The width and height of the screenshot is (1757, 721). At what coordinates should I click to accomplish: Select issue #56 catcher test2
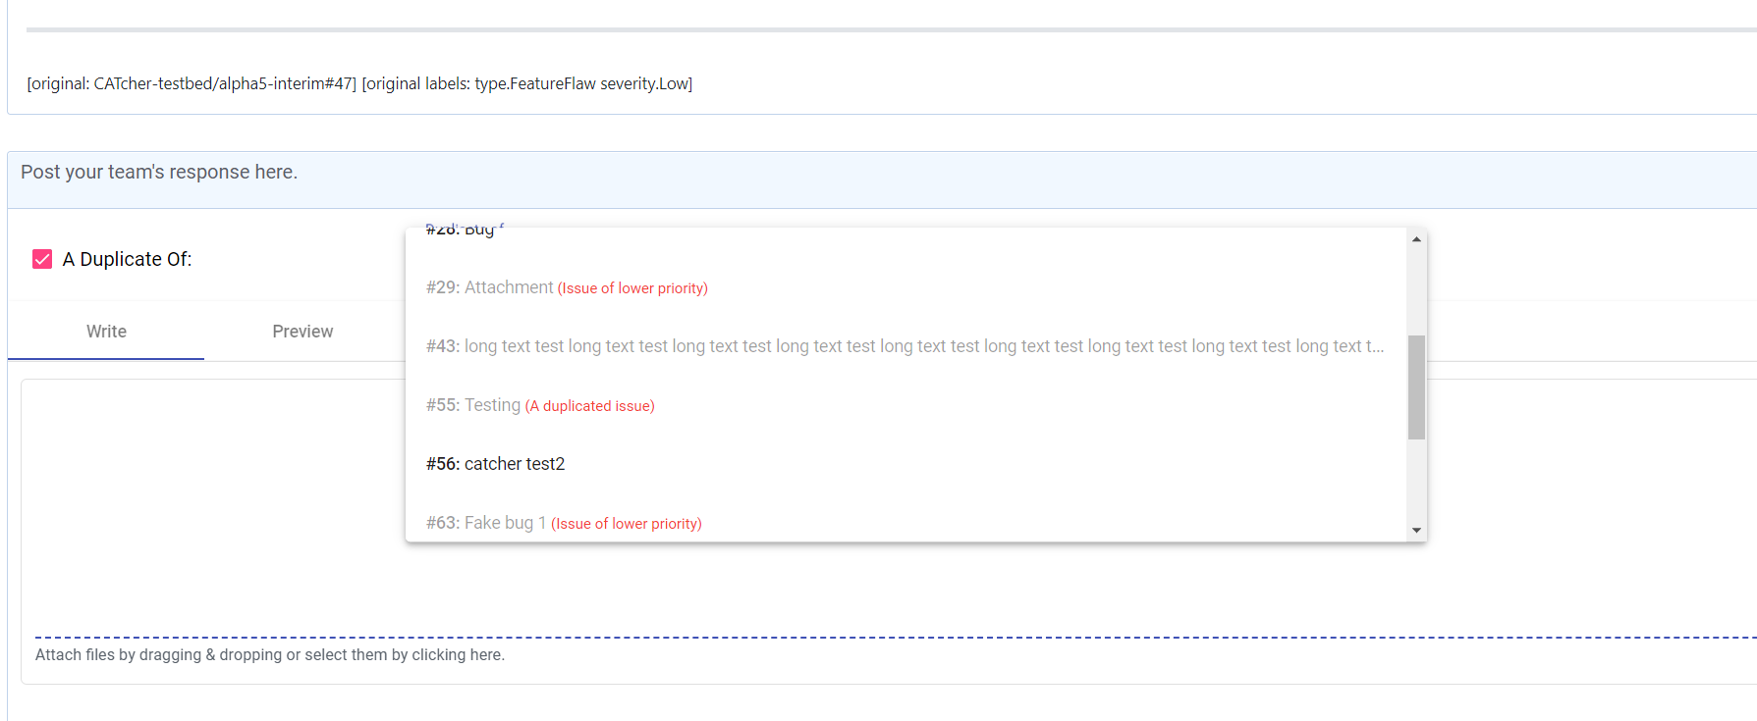click(x=906, y=464)
